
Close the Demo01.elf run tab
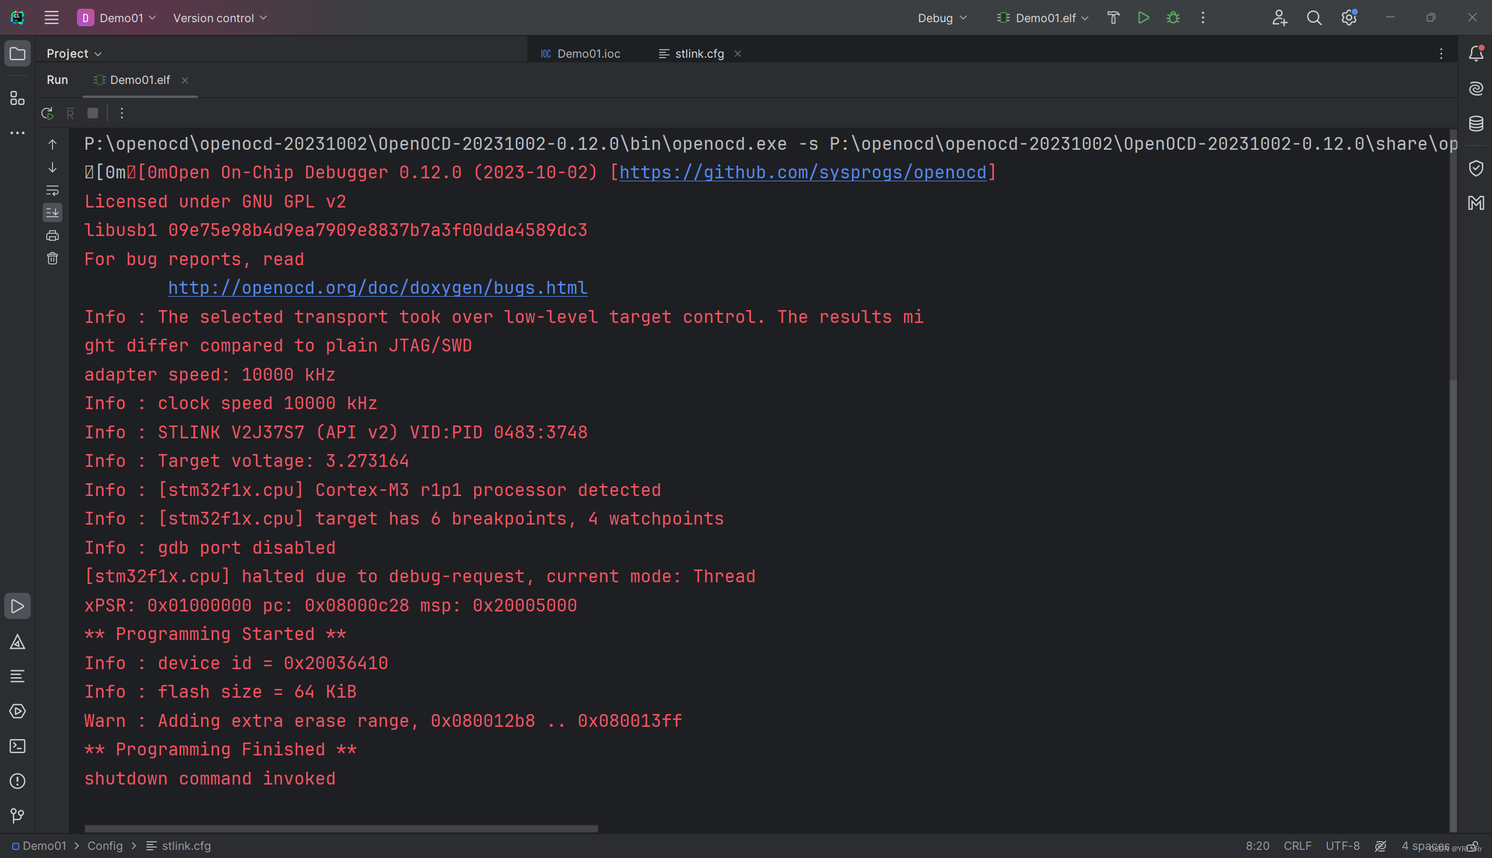(185, 81)
